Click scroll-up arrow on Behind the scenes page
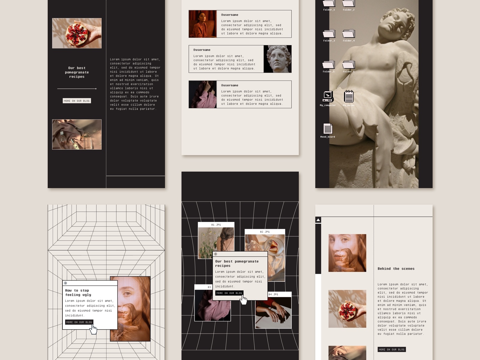Viewport: 480px width, 360px height. (318, 220)
